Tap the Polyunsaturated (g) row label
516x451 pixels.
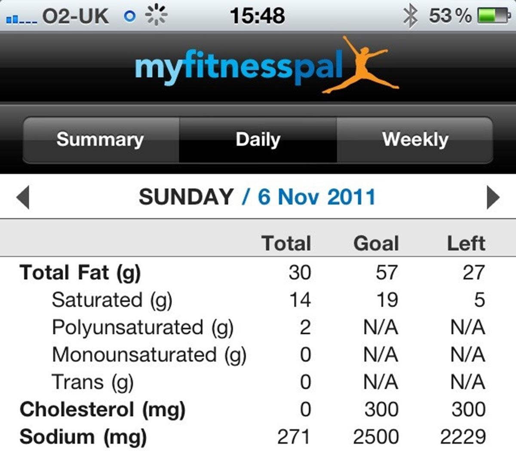click(142, 328)
